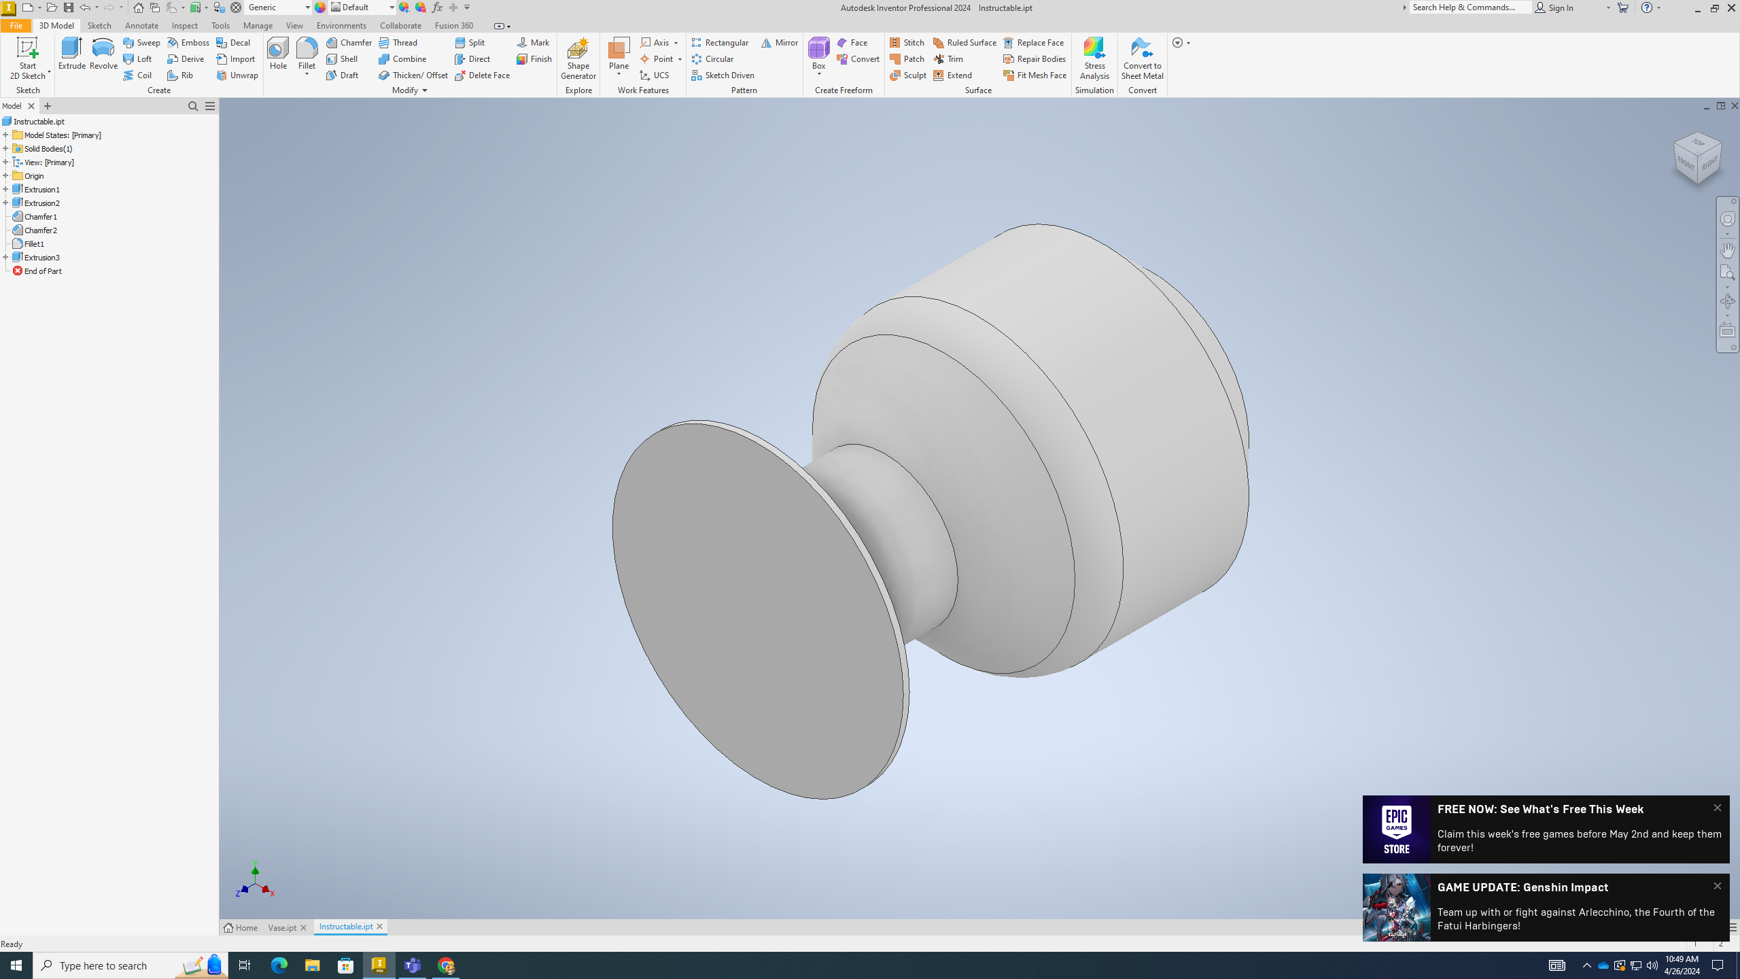Expand Solid Bodies(1) node
Image resolution: width=1740 pixels, height=979 pixels.
(5, 148)
